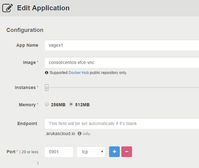Click the Image field with consol/centos-xfce-vnc
This screenshot has width=199, height=168.
pyautogui.click(x=122, y=62)
